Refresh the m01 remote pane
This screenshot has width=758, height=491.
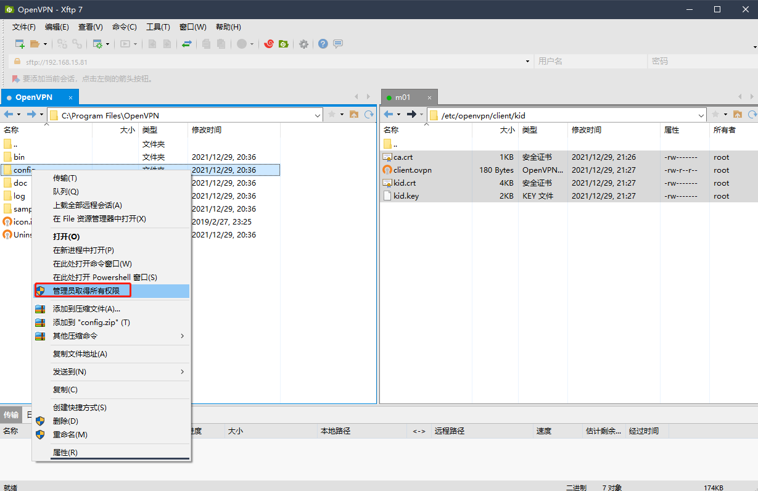(x=752, y=114)
